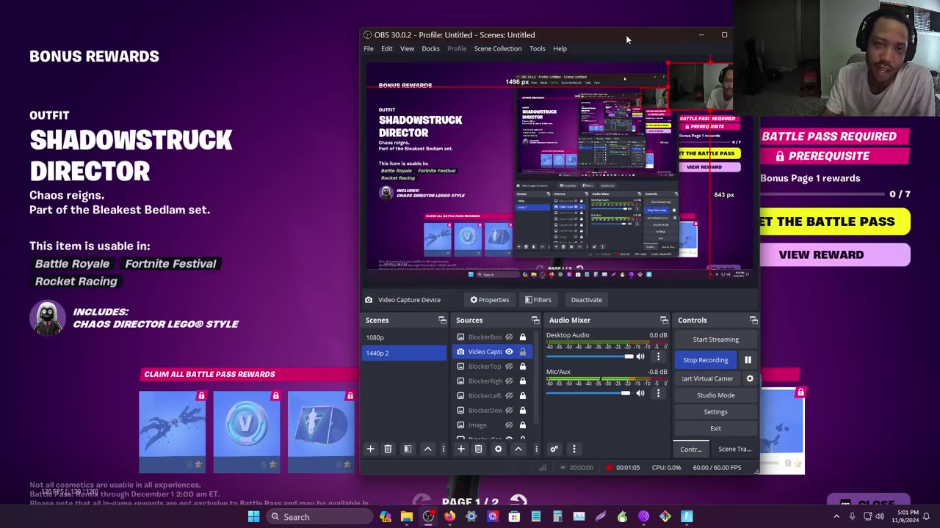
Task: Move source up with Sources up arrow
Action: pos(518,449)
